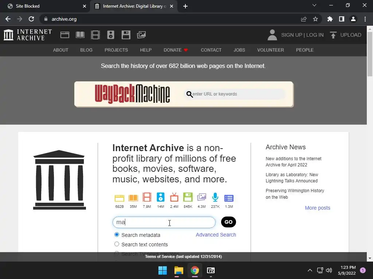The image size is (373, 279).
Task: Open the CONTACT menu item
Action: point(211,50)
